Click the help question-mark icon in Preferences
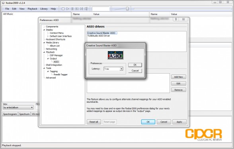 tap(176, 19)
